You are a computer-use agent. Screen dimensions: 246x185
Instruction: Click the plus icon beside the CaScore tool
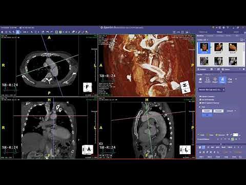pyautogui.click(x=236, y=79)
